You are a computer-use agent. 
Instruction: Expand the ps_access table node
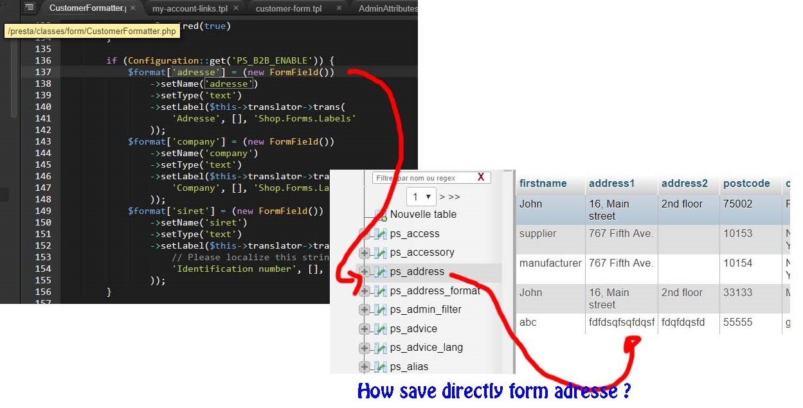pyautogui.click(x=365, y=234)
